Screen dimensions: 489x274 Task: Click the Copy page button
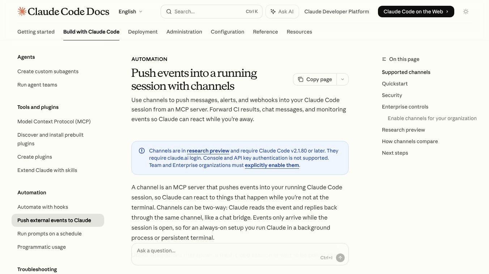tap(315, 79)
